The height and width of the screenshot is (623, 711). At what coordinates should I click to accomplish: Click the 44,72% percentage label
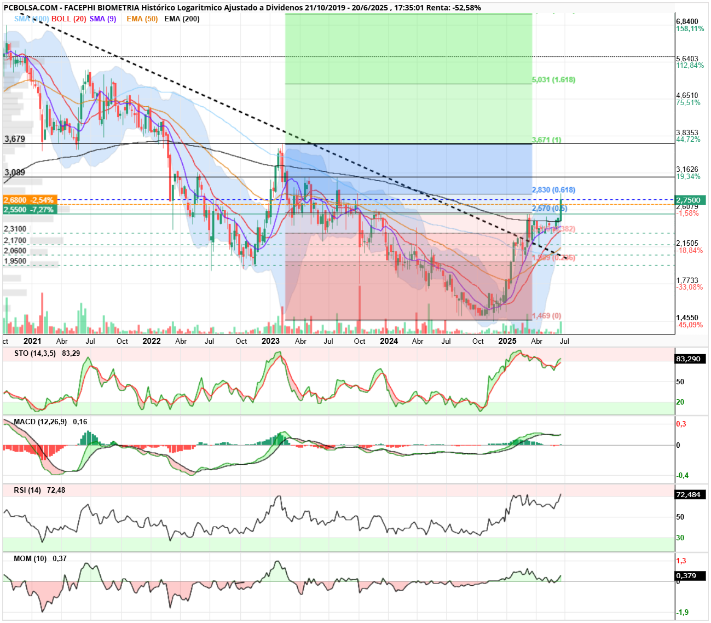688,140
